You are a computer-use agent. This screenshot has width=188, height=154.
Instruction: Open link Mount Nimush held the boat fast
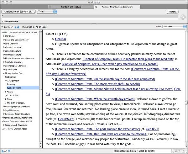pyautogui.click(x=114, y=89)
